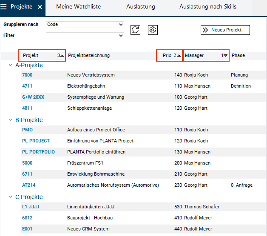Viewport: 267px width, 236px height.
Task: Close the Projekte tab with the X
Action: point(40,7)
